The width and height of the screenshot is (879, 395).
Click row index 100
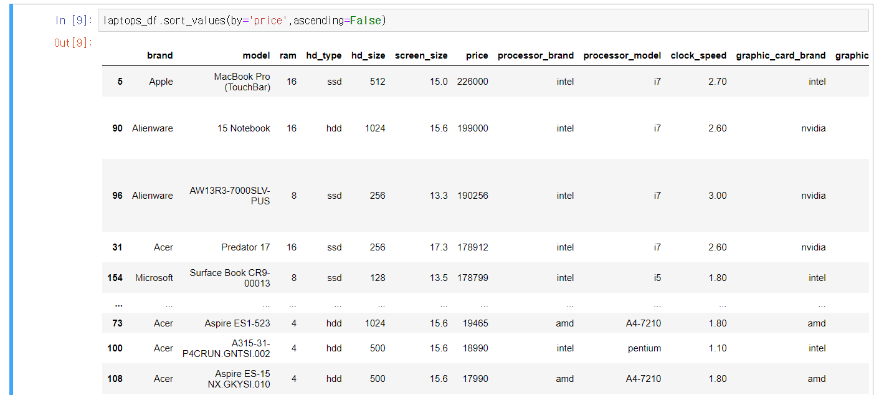(x=115, y=348)
